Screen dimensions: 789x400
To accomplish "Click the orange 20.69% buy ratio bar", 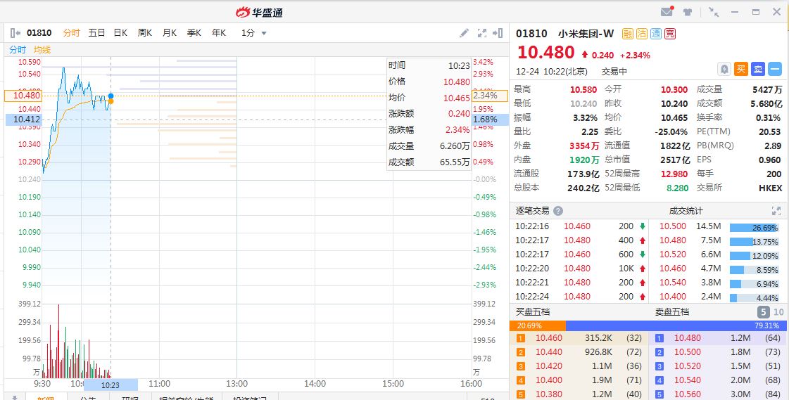I will (x=538, y=325).
